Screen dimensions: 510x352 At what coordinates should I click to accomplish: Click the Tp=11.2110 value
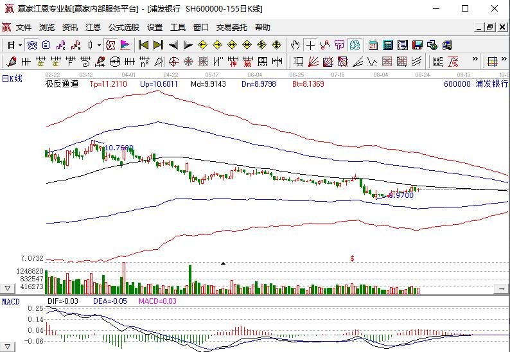[x=109, y=84]
